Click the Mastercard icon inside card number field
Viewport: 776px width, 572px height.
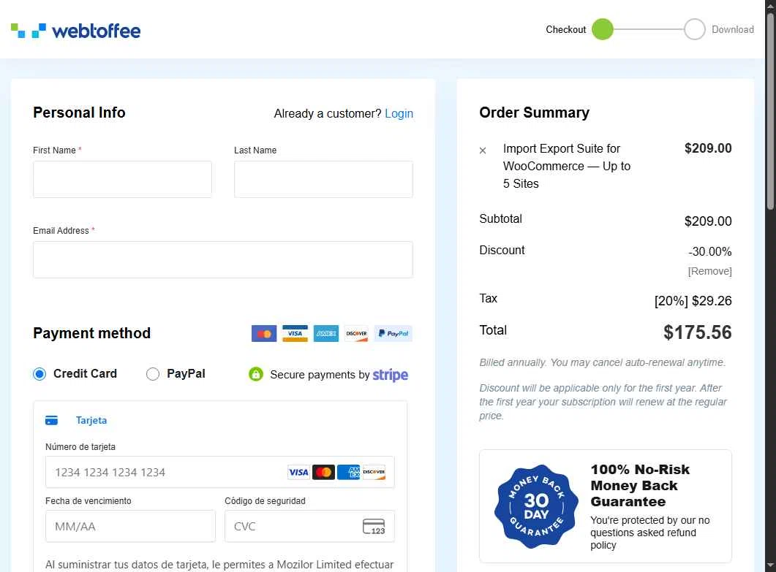324,472
